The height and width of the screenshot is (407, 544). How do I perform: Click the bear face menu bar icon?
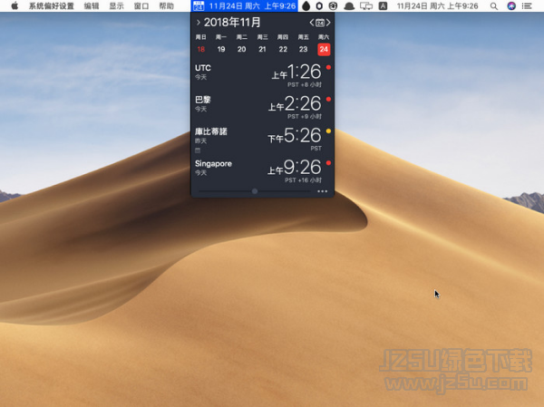coord(333,6)
